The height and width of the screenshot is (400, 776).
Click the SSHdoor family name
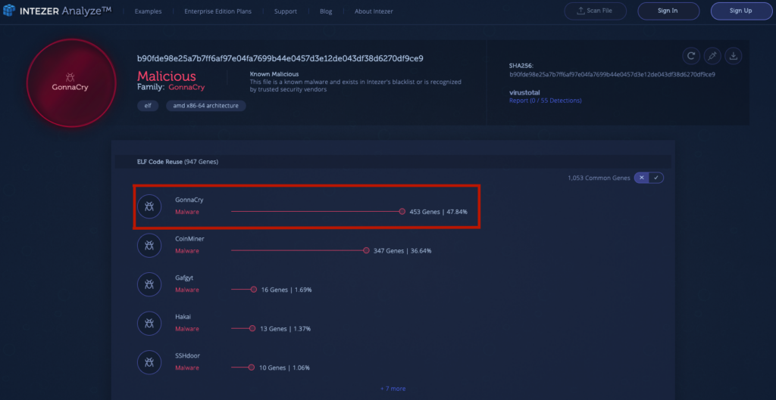coord(188,355)
